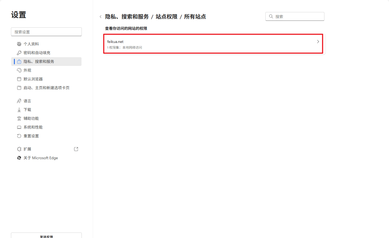The width and height of the screenshot is (389, 238).
Task: Open 语言 language settings
Action: tap(27, 101)
